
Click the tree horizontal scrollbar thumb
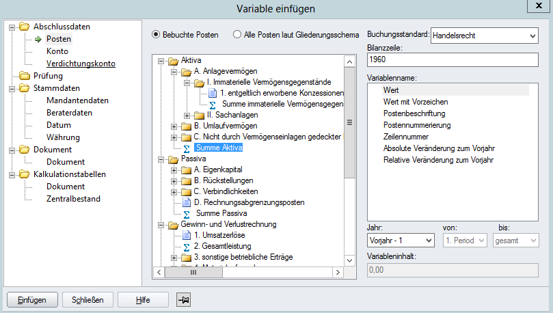click(193, 272)
